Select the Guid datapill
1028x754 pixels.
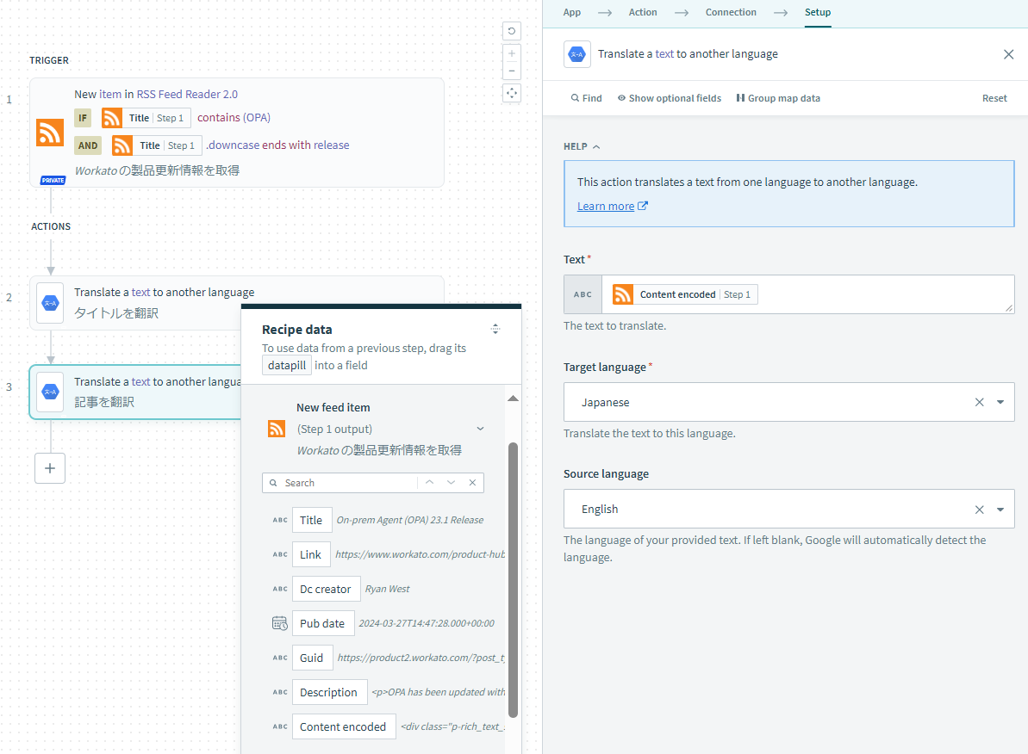tap(311, 658)
